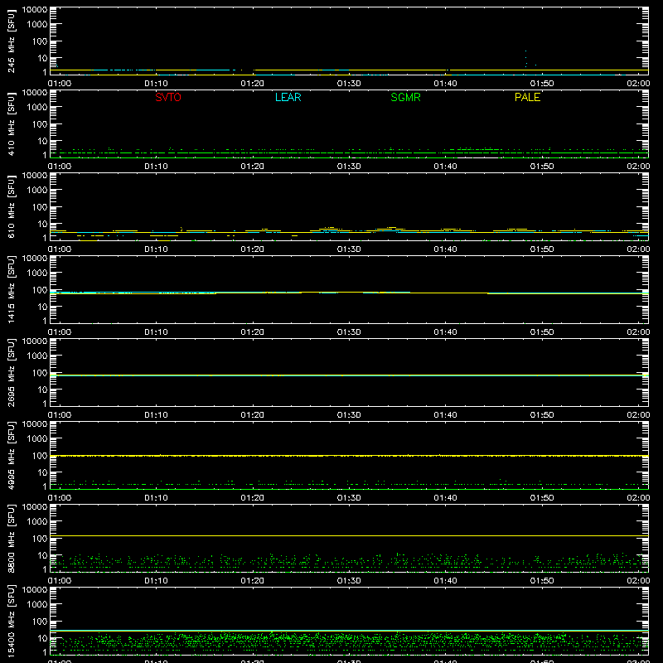Click the 1000 y-axis label of 410 MHz plot
The image size is (663, 663).
point(37,108)
